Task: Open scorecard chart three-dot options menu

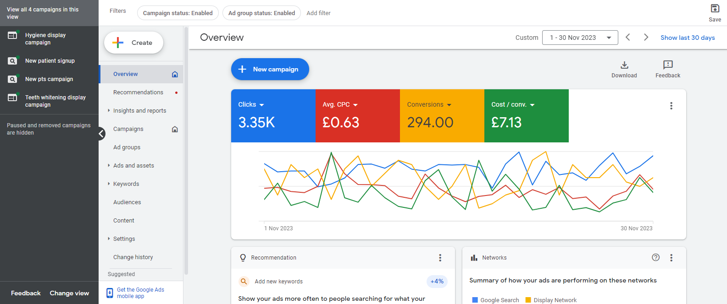Action: [x=671, y=106]
